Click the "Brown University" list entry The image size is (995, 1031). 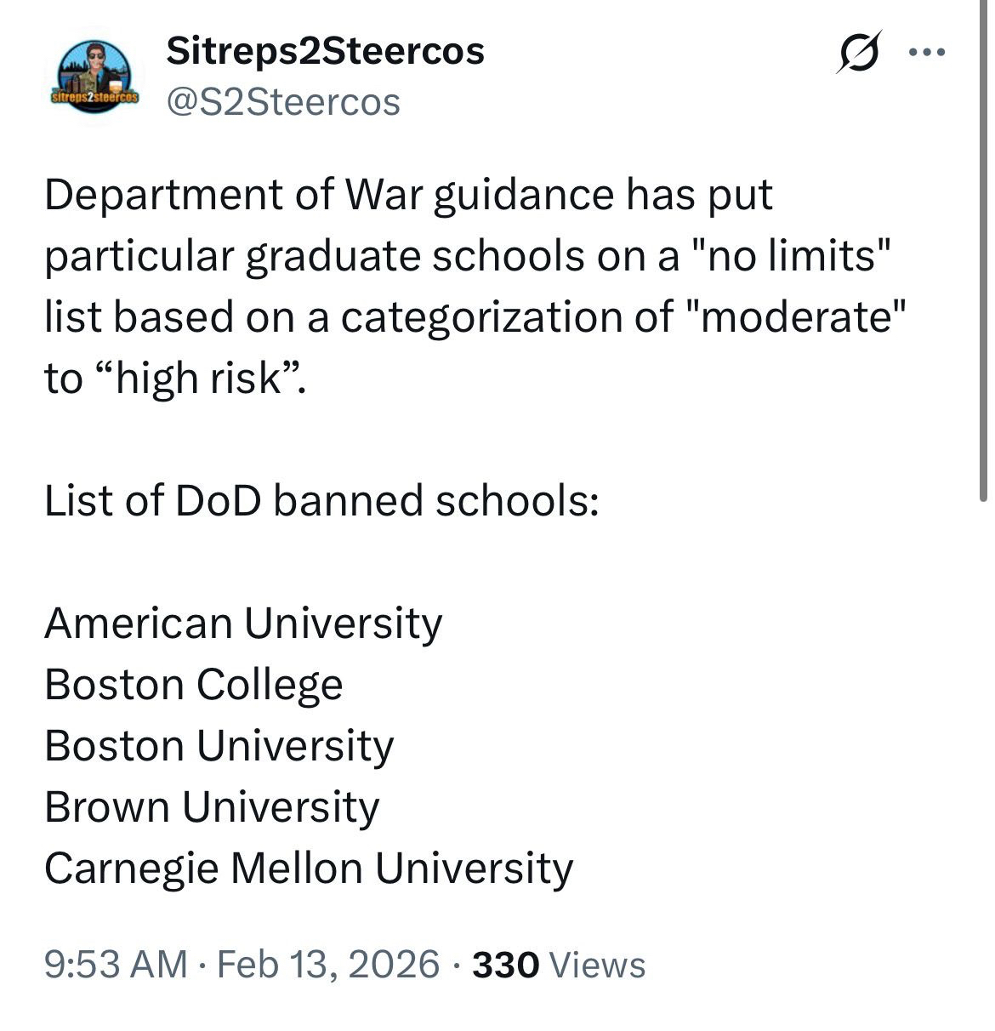[212, 806]
